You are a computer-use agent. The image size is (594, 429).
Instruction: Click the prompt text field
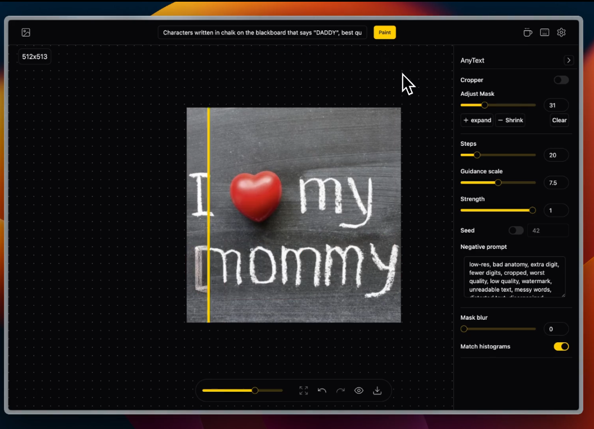(262, 33)
